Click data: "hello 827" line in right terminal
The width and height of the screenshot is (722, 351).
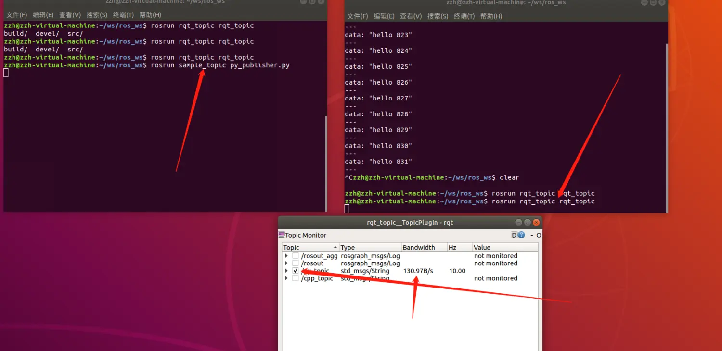tap(378, 98)
